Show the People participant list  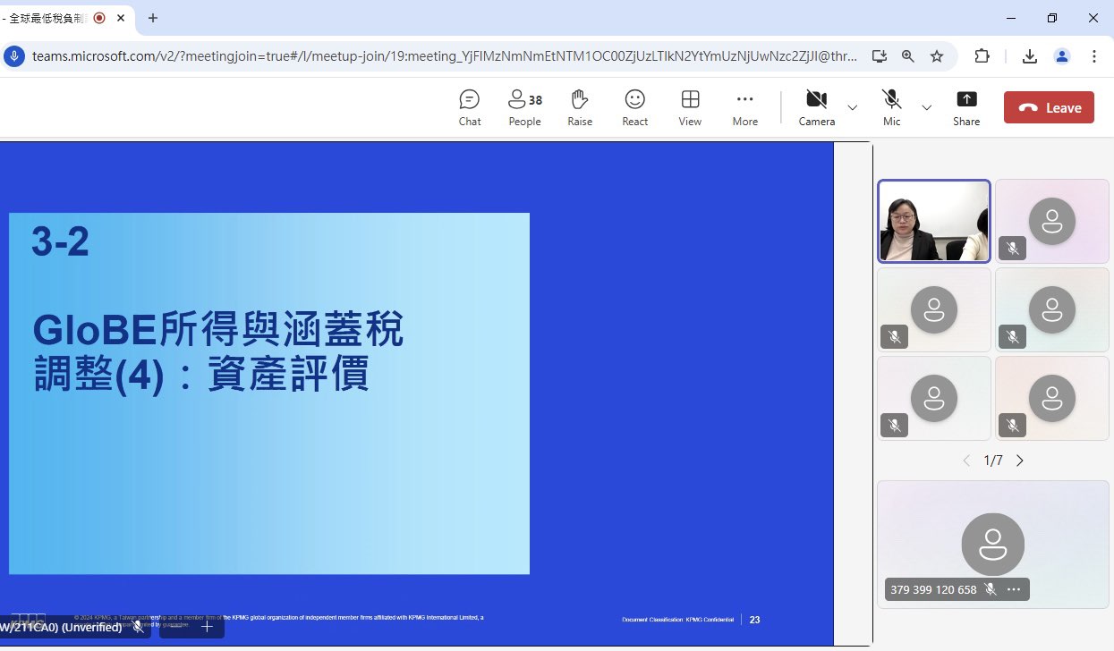(x=524, y=108)
